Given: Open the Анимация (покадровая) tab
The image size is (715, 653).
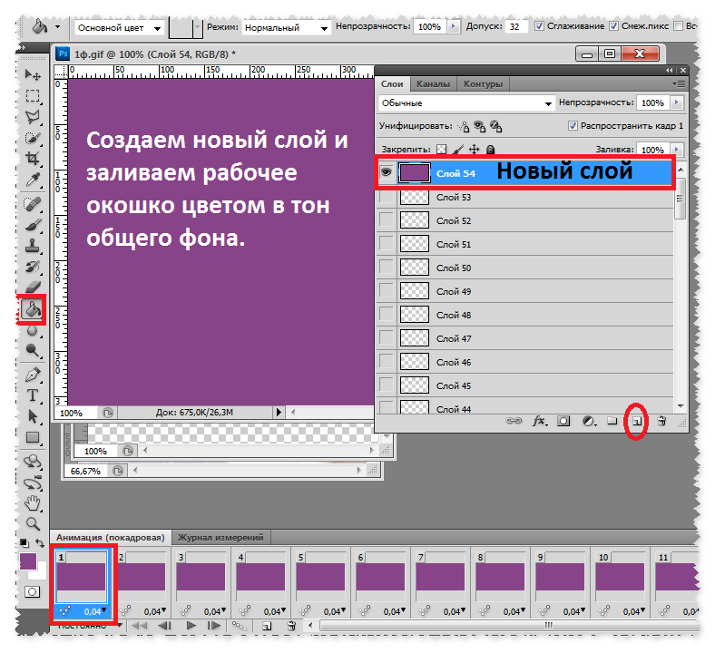Looking at the screenshot, I should click(x=110, y=537).
